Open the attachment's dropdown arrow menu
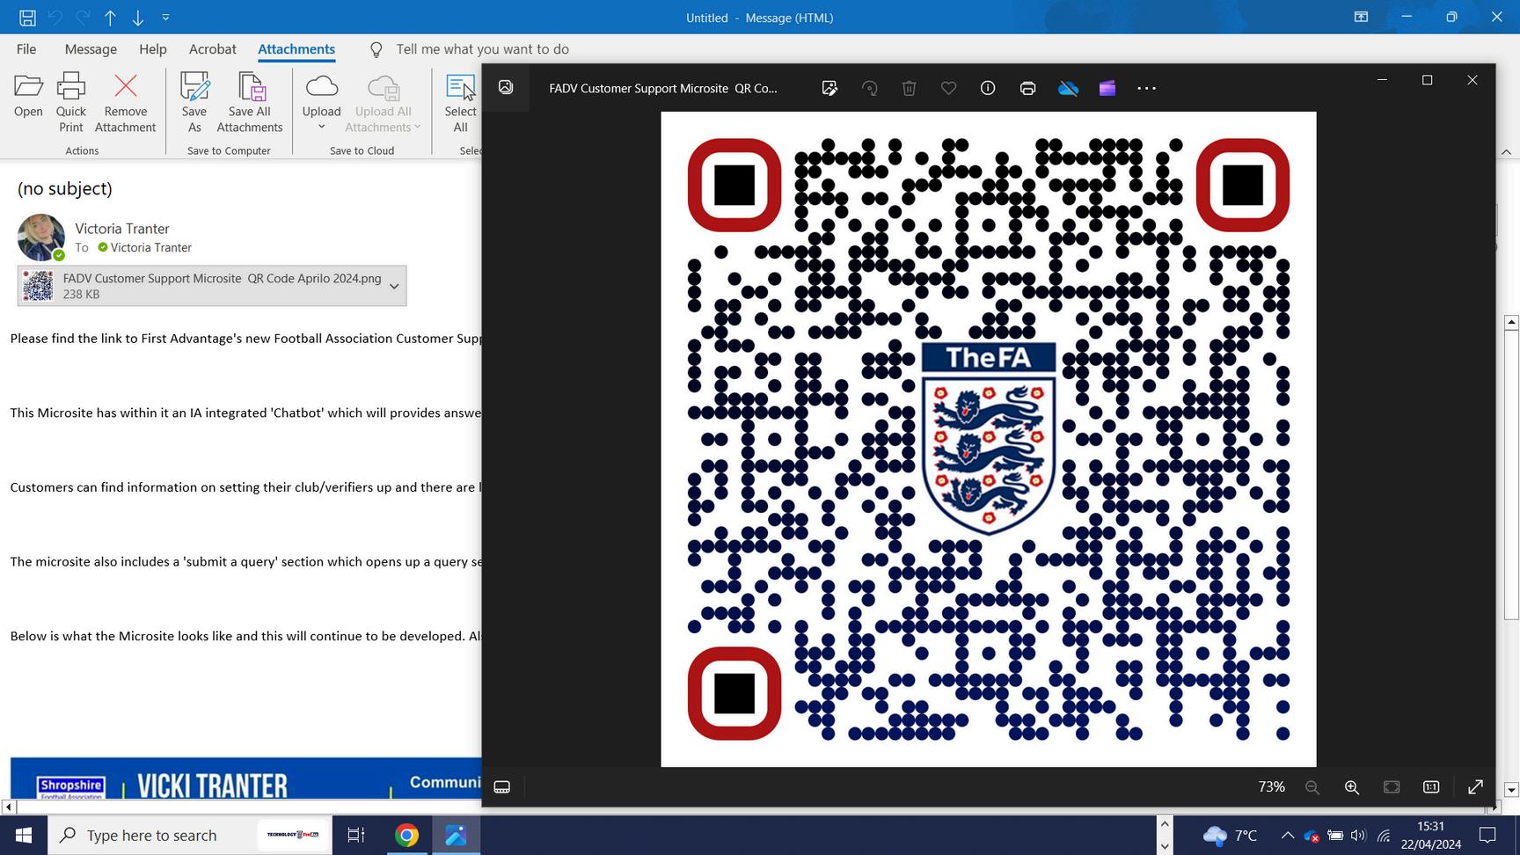Image resolution: width=1520 pixels, height=855 pixels. (395, 286)
